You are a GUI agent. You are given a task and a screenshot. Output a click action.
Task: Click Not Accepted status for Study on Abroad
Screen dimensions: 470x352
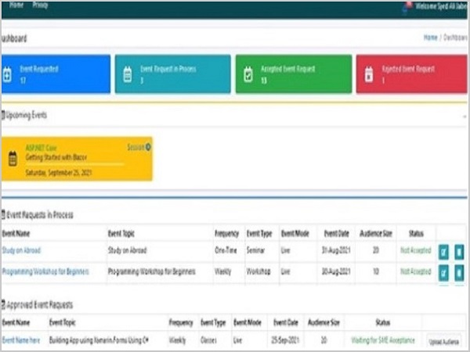pos(416,250)
